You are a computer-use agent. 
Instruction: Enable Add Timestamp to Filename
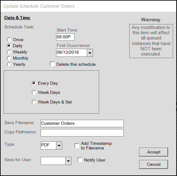[x=77, y=146]
